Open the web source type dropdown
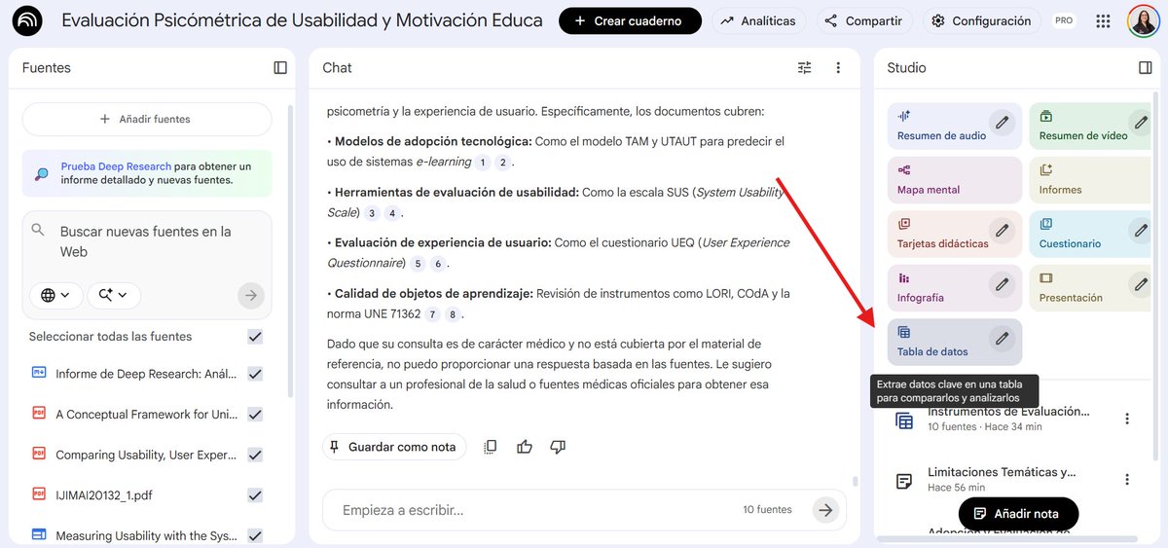The height and width of the screenshot is (548, 1168). [x=55, y=295]
